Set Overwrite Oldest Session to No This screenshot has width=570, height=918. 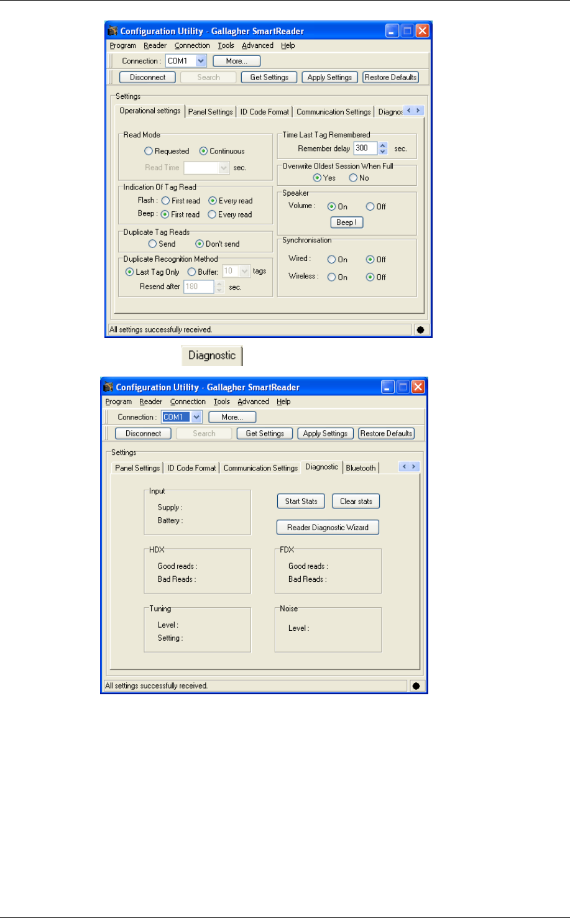[353, 178]
